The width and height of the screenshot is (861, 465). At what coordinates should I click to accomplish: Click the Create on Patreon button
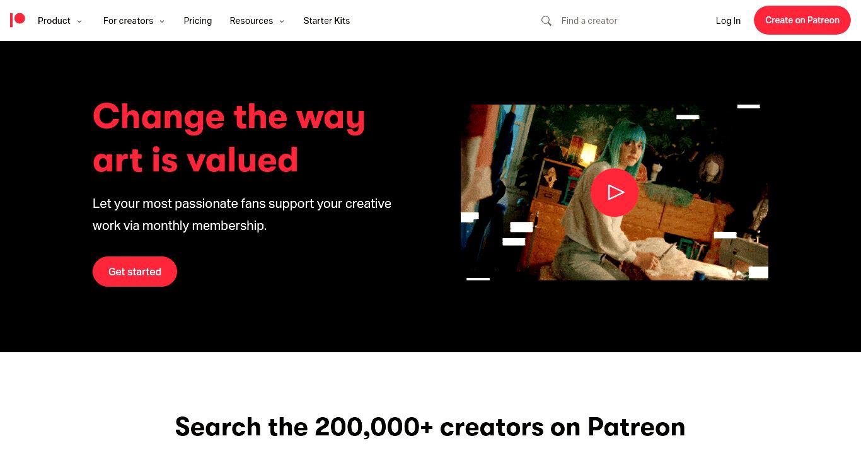(x=802, y=20)
